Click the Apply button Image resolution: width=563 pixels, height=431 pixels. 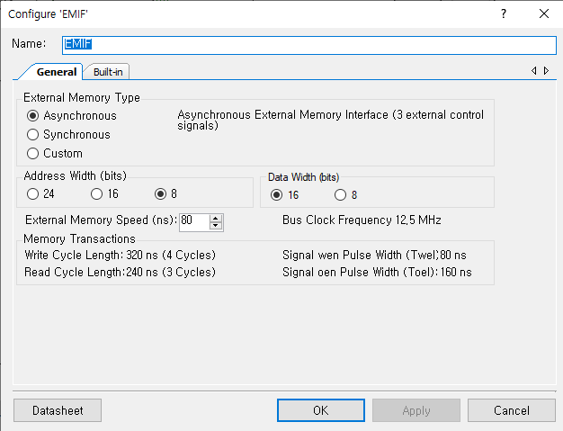tap(416, 410)
